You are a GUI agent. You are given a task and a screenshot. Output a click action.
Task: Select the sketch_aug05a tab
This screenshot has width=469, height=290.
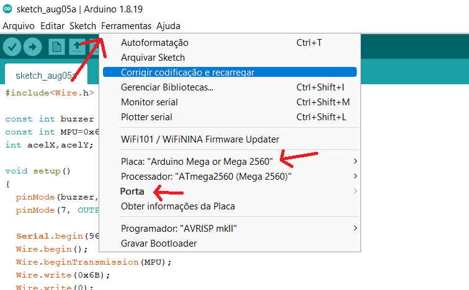click(x=47, y=74)
